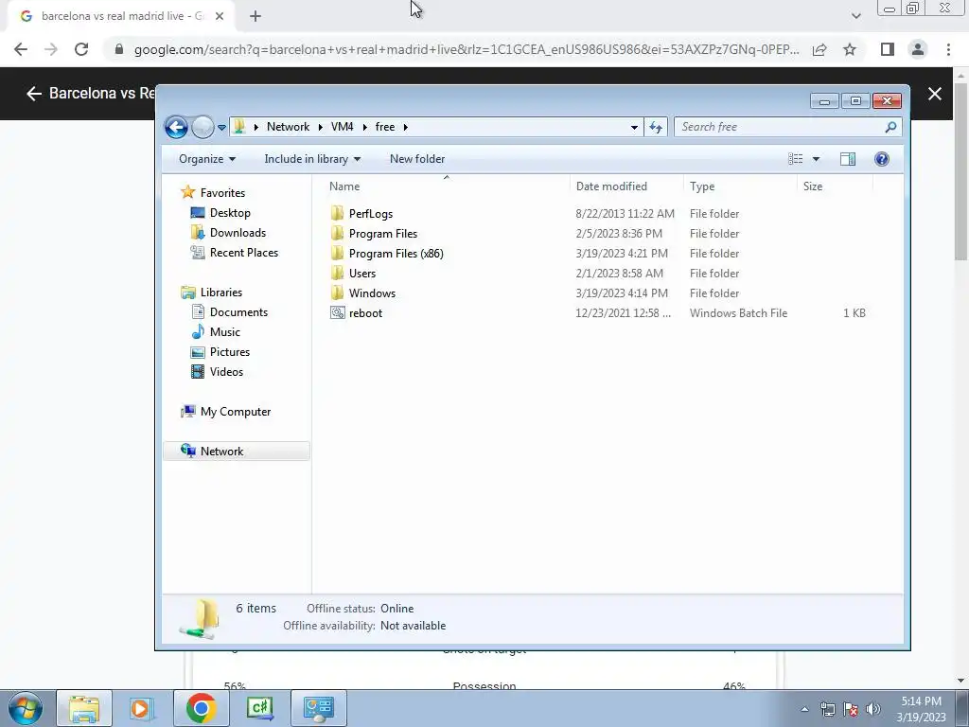Open Include in library dropdown

tap(312, 159)
